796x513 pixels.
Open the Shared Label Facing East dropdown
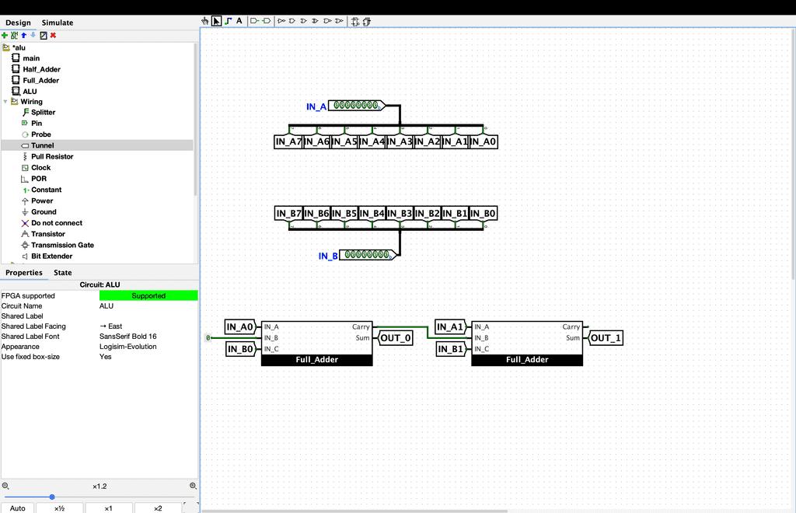[x=148, y=326]
